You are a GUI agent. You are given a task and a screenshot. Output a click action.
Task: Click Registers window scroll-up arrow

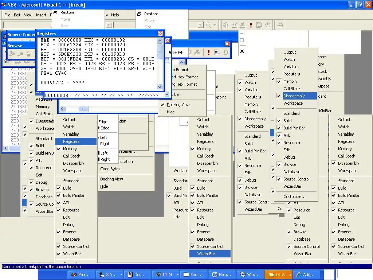tap(160, 40)
